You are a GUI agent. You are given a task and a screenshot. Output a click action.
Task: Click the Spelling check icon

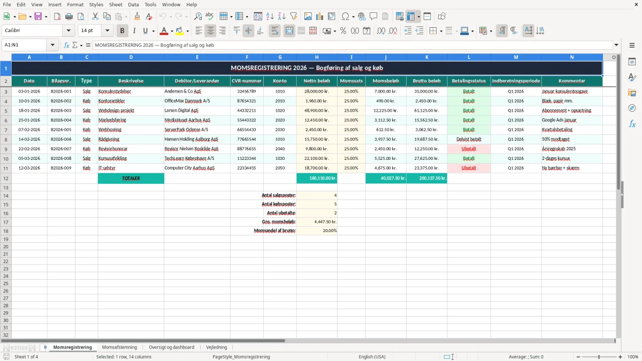click(210, 17)
